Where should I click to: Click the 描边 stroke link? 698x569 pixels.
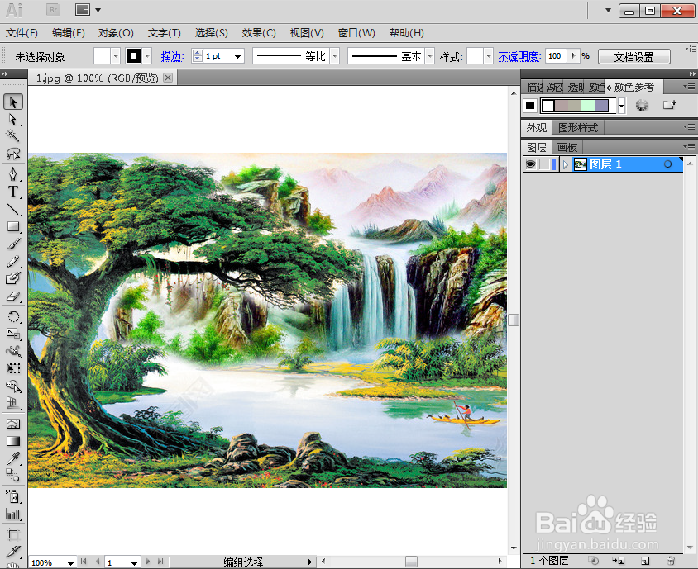[172, 56]
